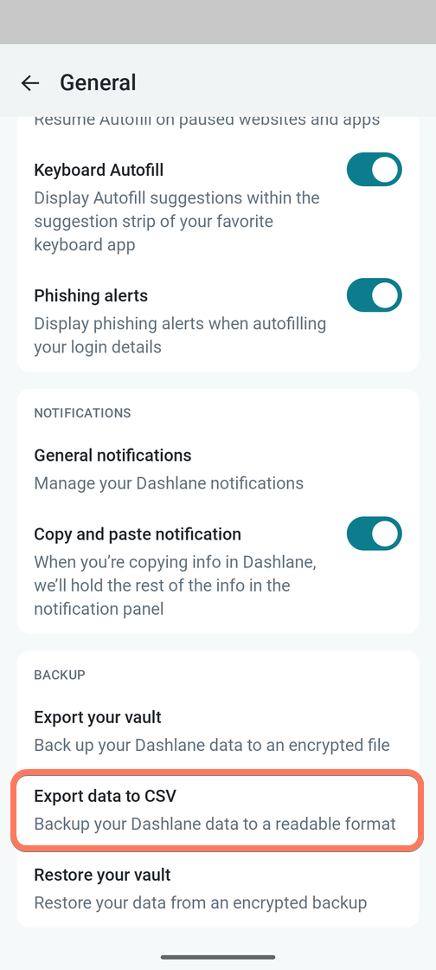Choose Restore your vault

point(217,889)
